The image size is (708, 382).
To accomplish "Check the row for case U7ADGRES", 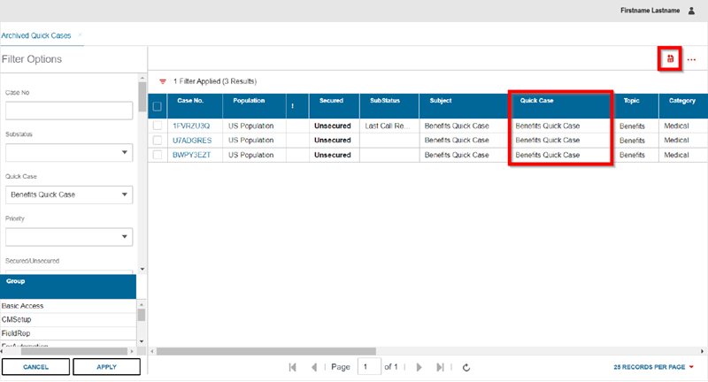I will 158,141.
